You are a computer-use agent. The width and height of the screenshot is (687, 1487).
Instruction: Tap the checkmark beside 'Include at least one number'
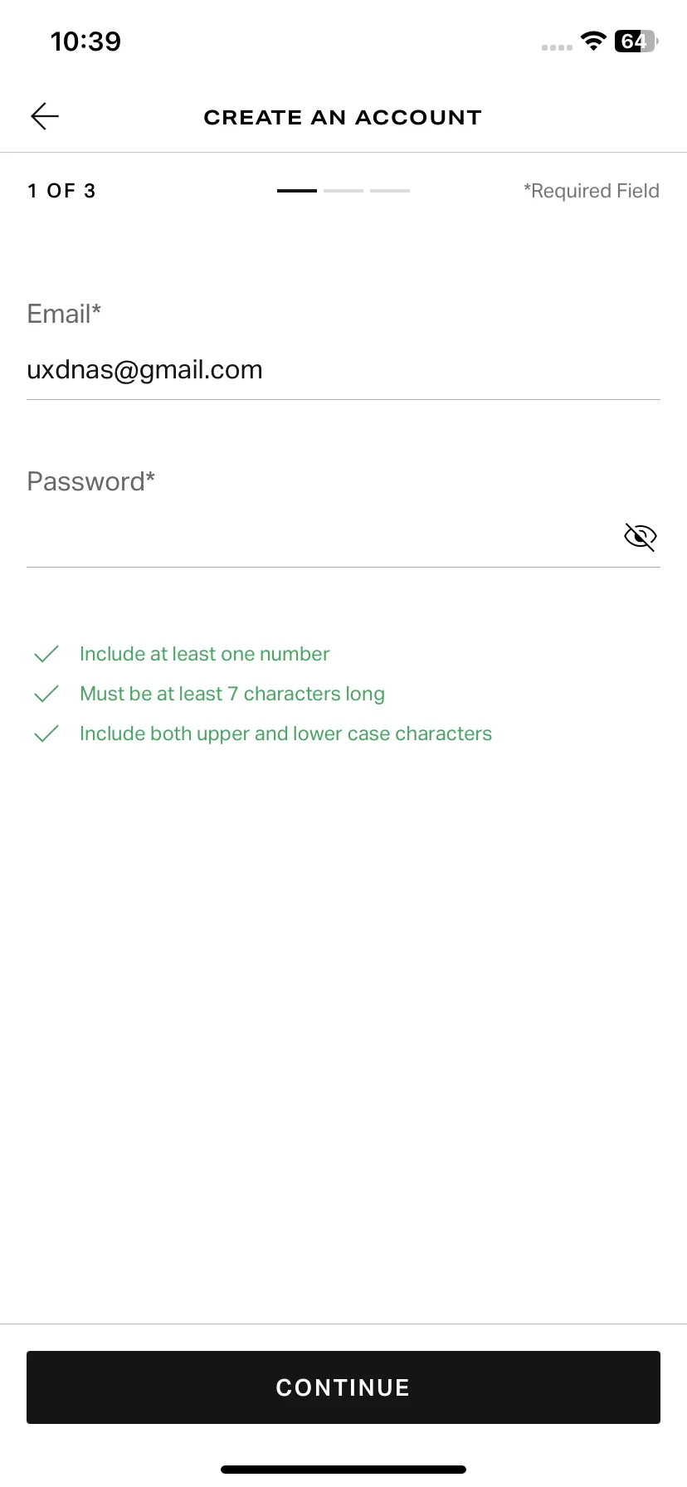[x=46, y=654]
